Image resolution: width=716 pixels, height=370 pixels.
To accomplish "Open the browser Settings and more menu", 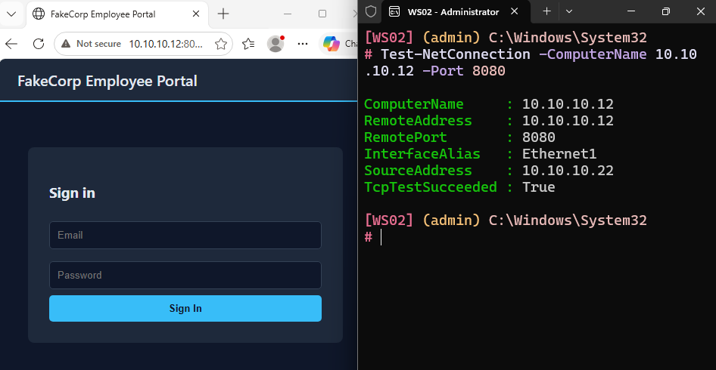I will (x=302, y=44).
